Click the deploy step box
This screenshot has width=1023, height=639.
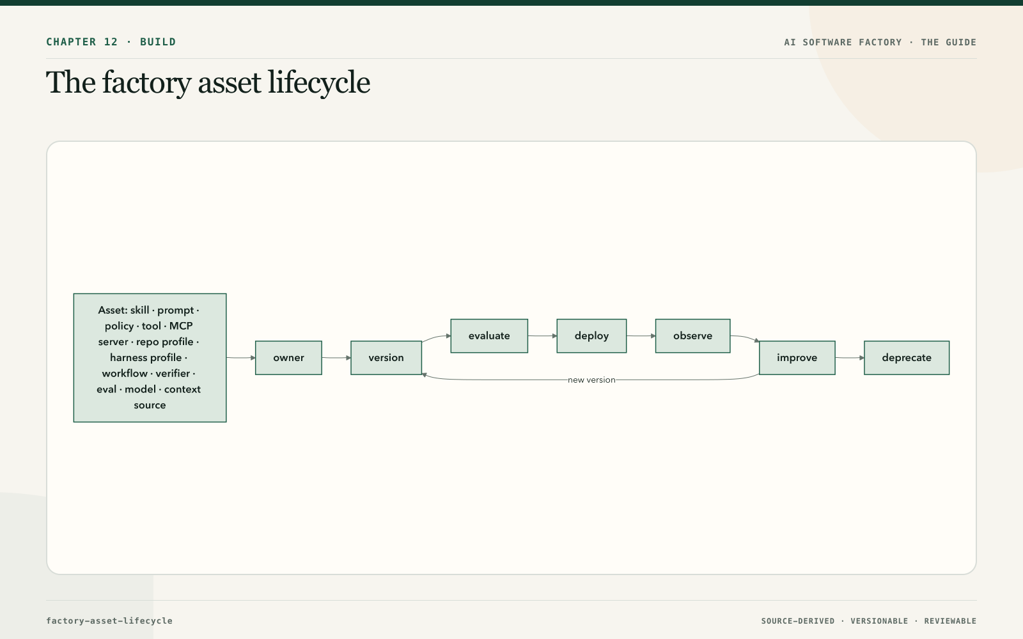point(591,336)
